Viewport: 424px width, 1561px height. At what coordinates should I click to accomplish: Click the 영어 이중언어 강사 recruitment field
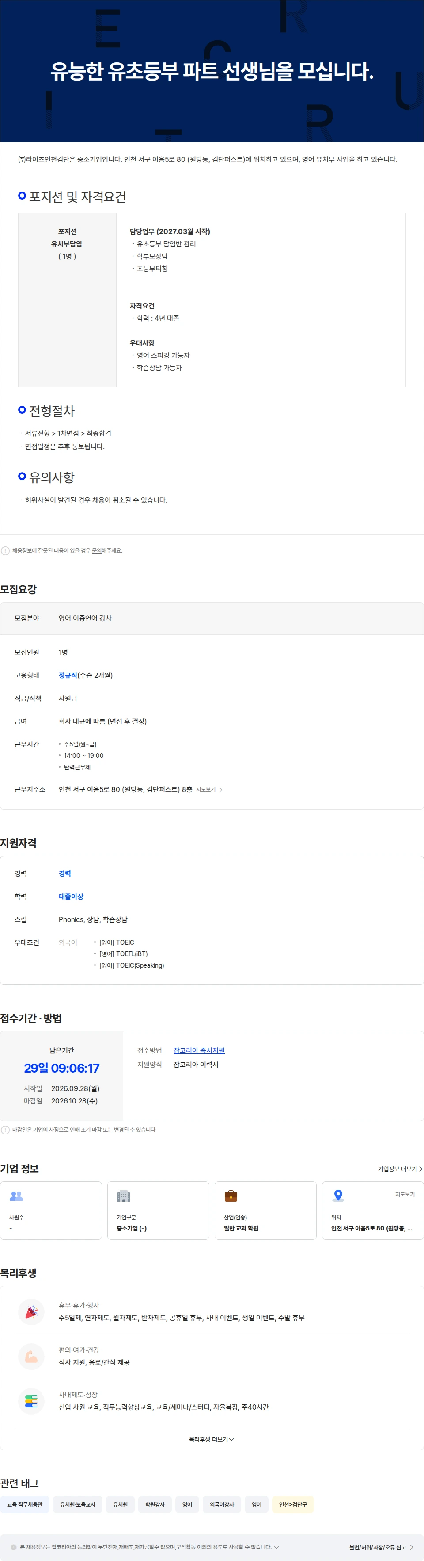click(x=85, y=618)
